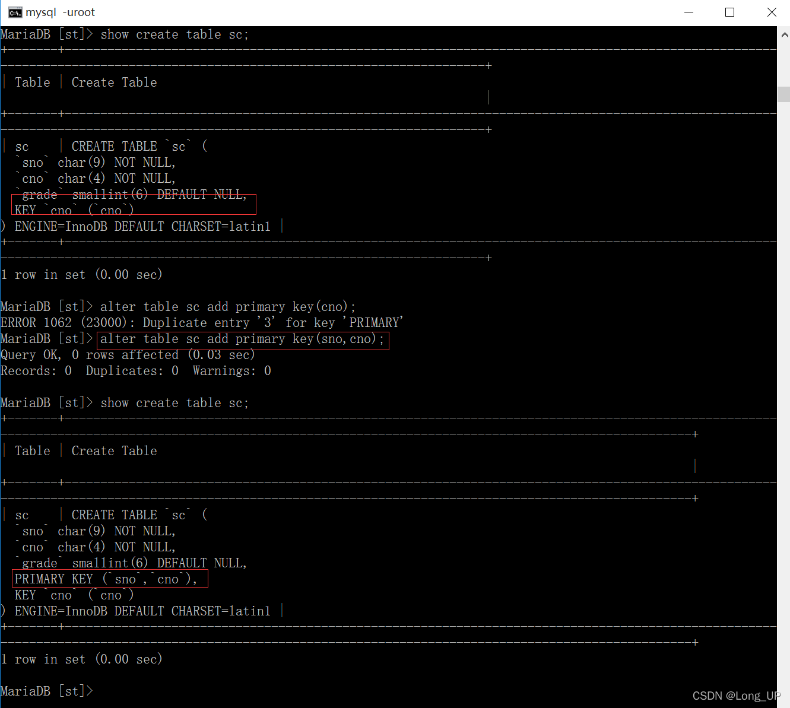
Task: Click 'alter table sc add primary key(sno,cno);' command
Action: [242, 339]
